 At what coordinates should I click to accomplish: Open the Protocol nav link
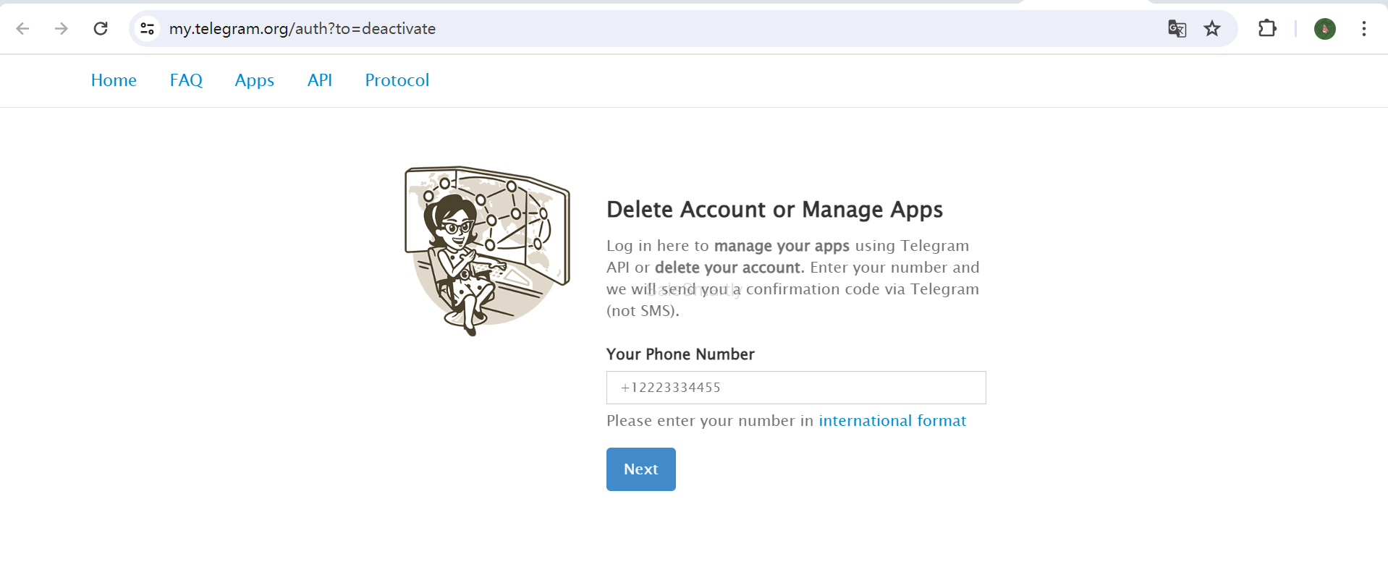pos(397,80)
